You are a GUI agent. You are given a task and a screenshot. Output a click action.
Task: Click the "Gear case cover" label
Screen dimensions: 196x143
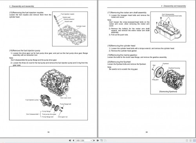click(x=65, y=98)
